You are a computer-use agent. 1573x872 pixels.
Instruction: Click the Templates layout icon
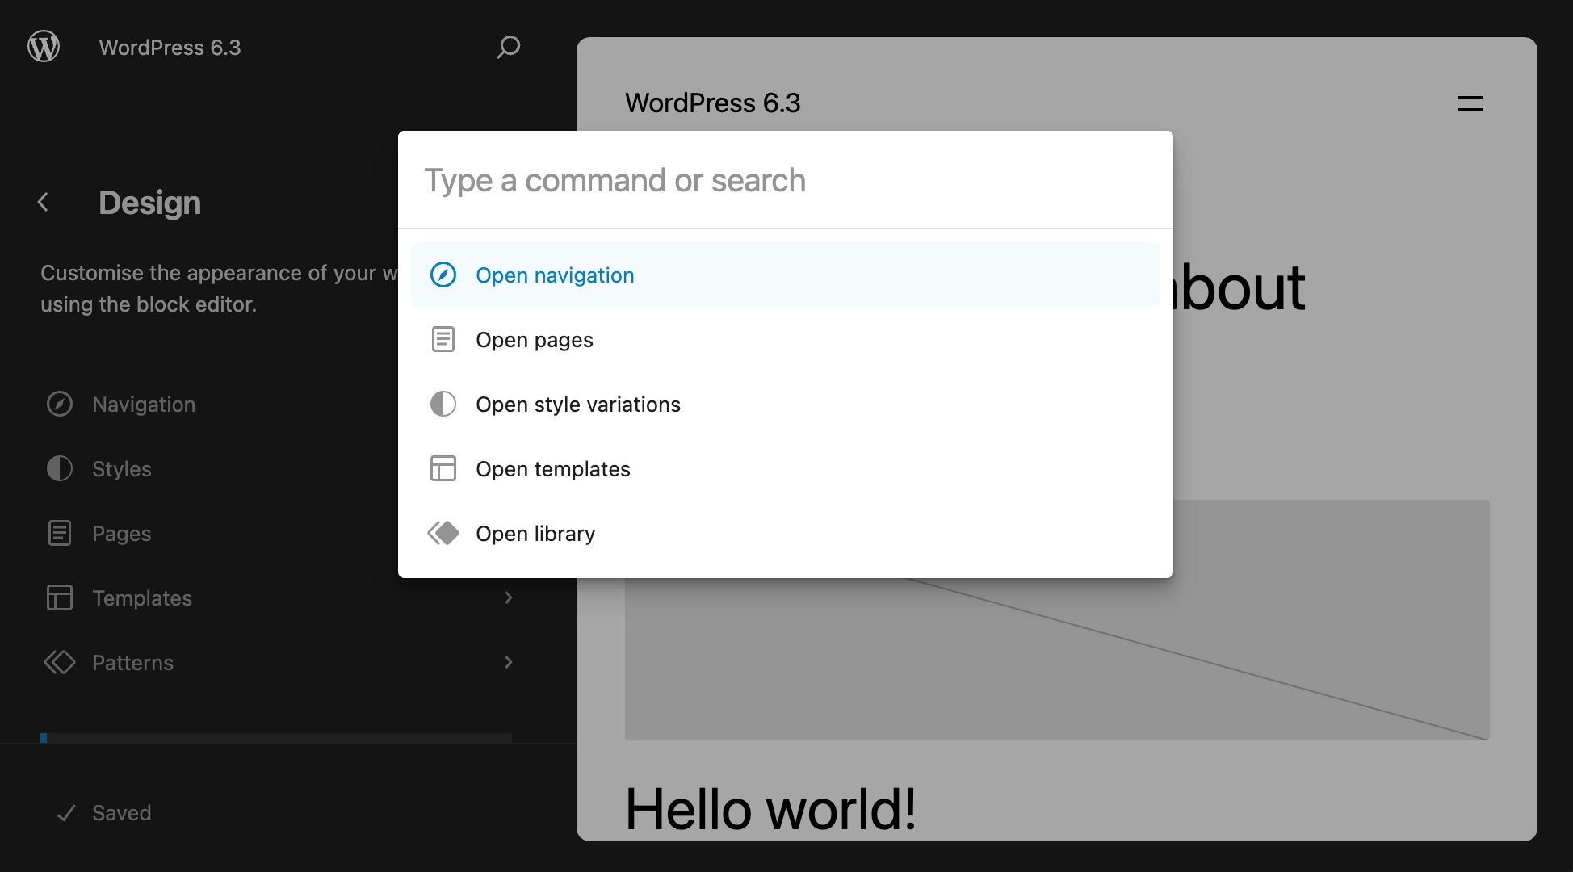tap(60, 597)
